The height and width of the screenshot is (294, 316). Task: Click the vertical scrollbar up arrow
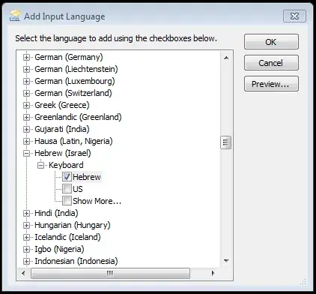(226, 58)
